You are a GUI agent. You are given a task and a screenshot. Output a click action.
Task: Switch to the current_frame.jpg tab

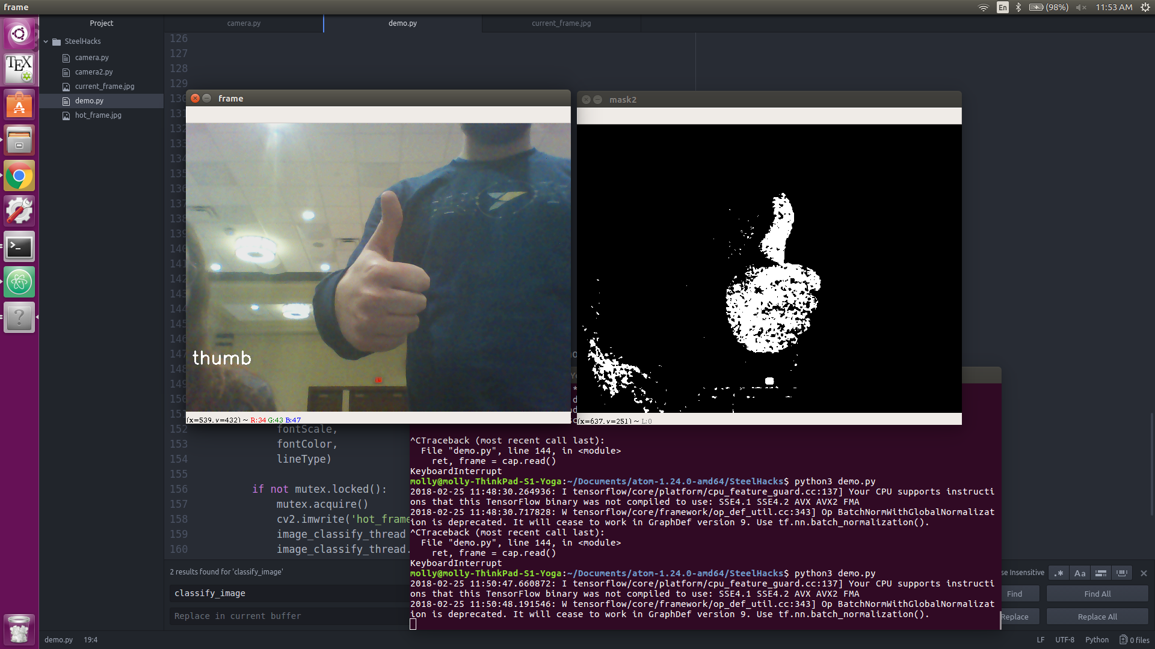(561, 23)
